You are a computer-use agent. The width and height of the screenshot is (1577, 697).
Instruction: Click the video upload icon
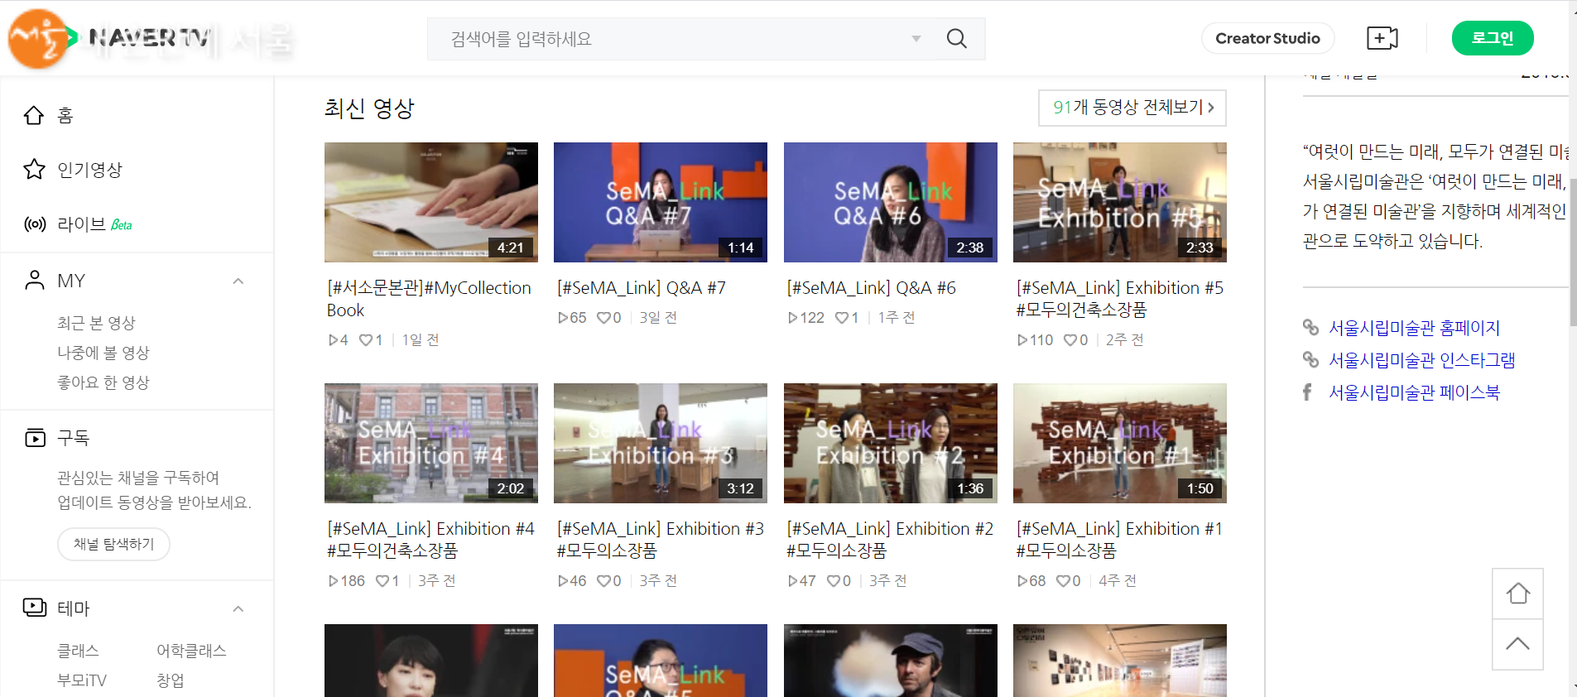1382,39
